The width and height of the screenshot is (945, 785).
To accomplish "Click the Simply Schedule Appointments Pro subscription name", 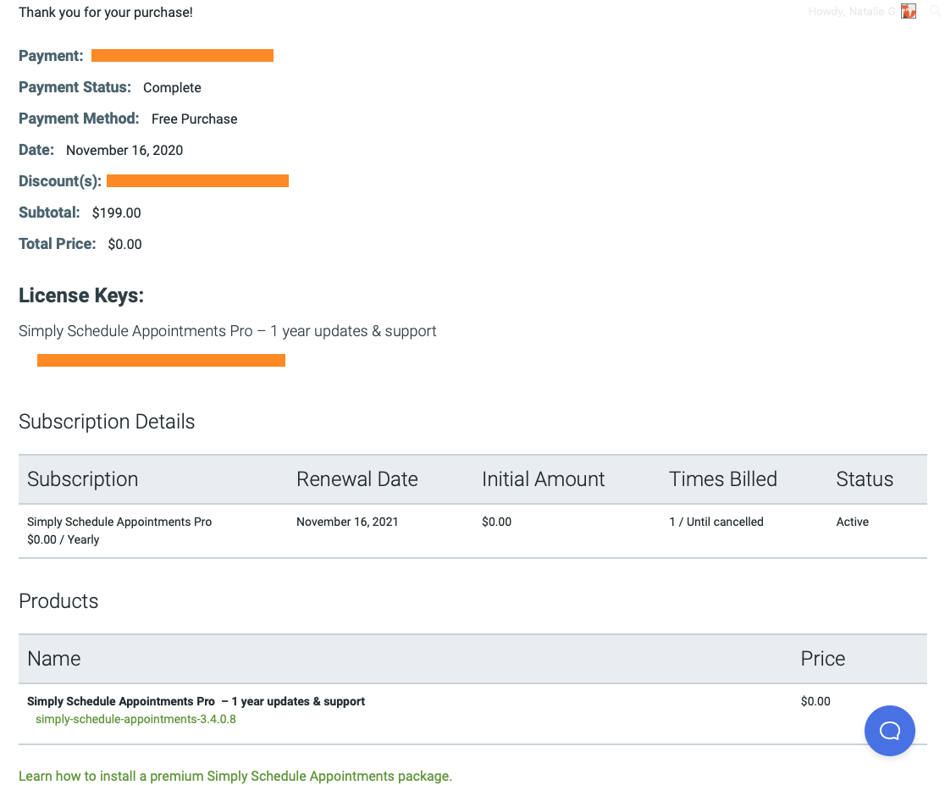I will 119,522.
